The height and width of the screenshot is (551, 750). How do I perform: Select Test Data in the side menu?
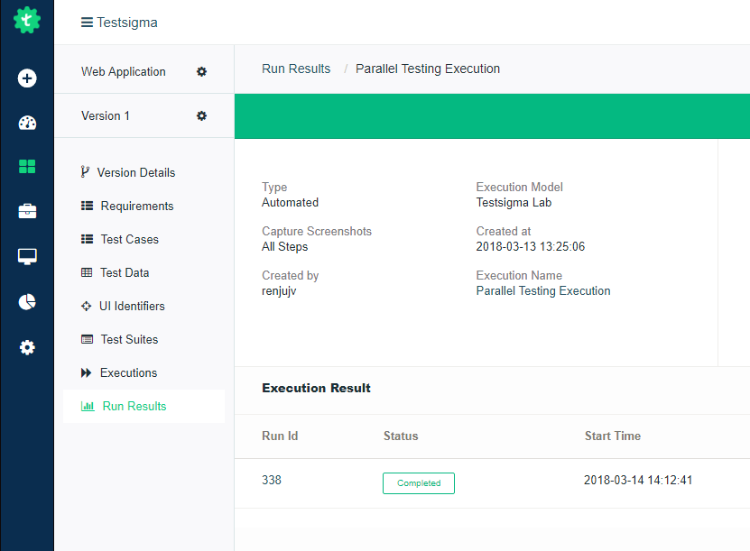pyautogui.click(x=125, y=272)
